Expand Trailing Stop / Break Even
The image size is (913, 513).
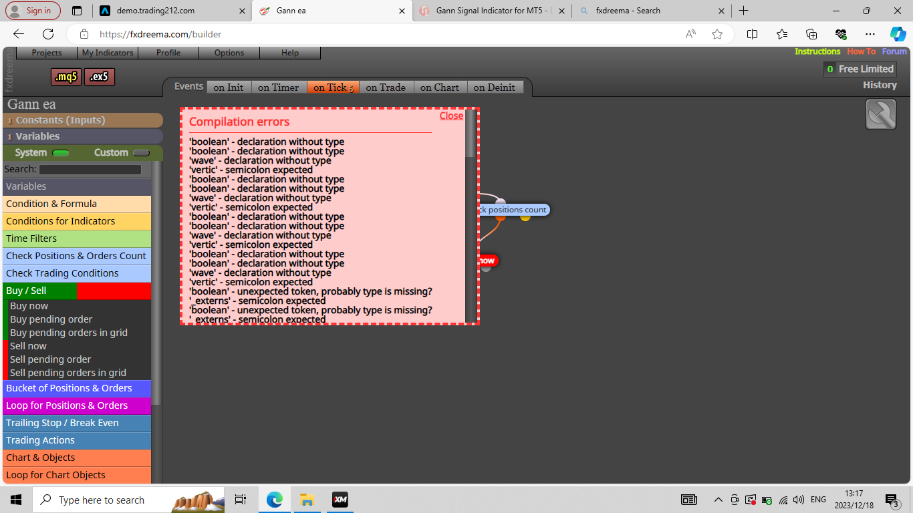77,423
